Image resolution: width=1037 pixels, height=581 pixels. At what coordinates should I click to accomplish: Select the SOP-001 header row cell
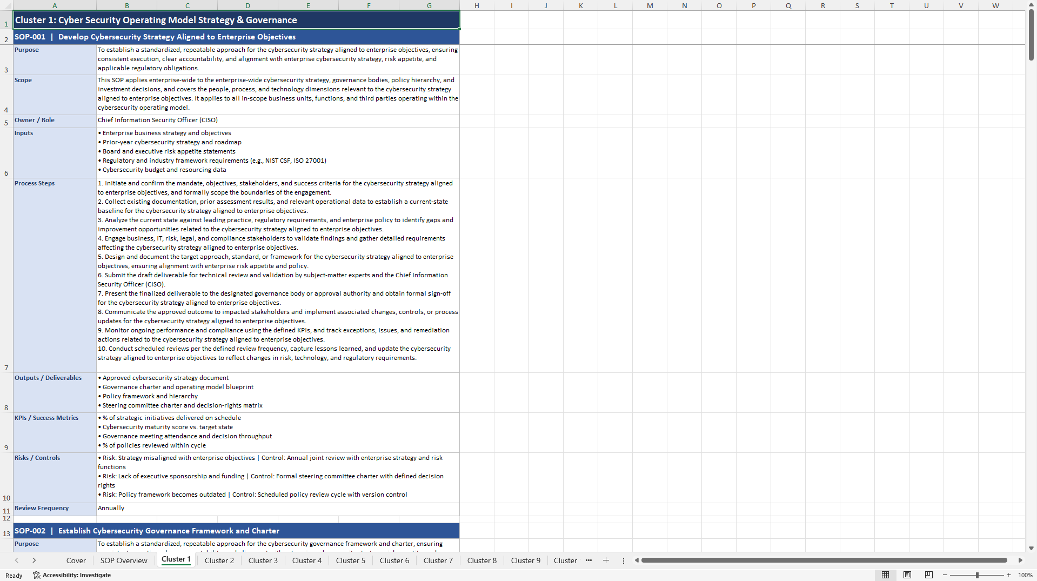click(236, 37)
